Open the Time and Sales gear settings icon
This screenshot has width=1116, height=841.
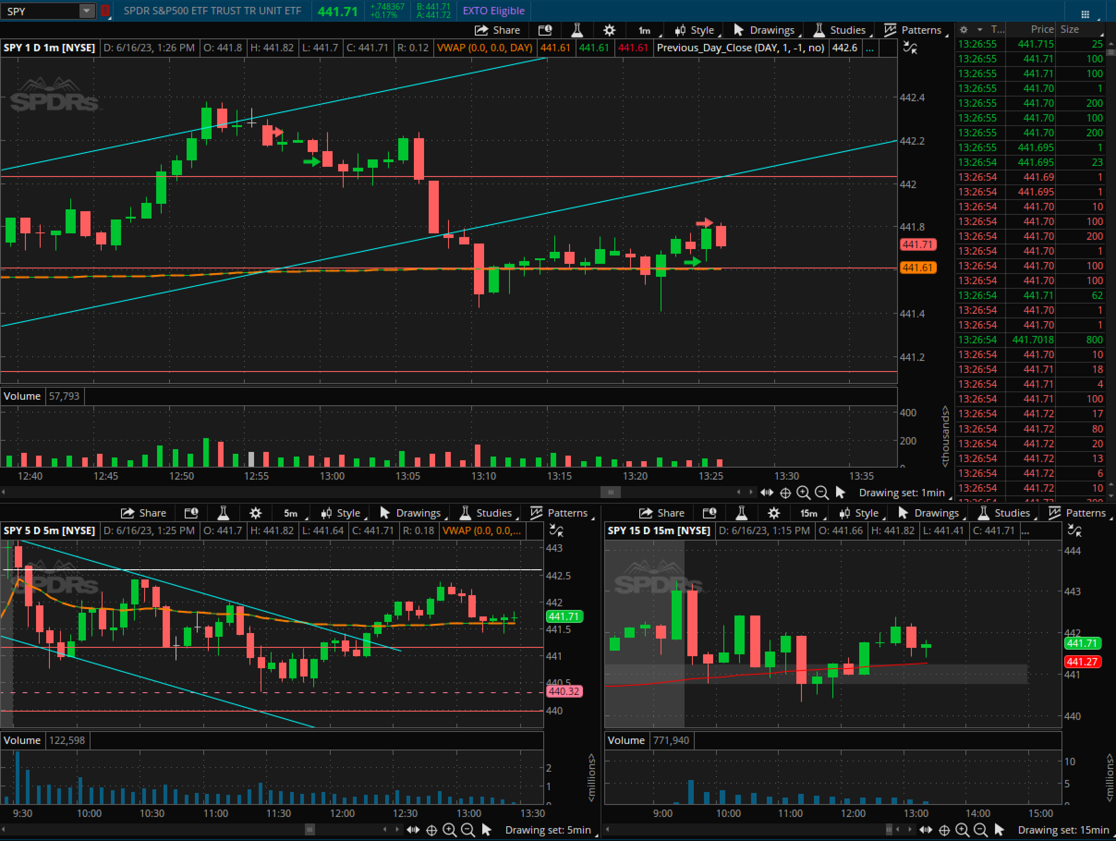point(964,30)
